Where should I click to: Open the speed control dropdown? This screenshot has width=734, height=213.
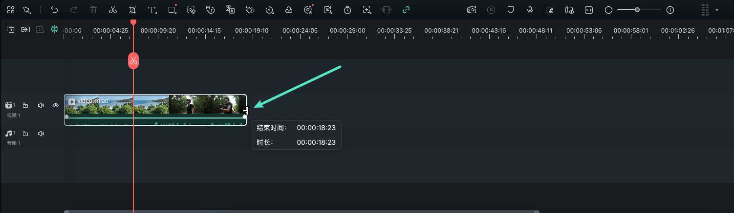tap(269, 10)
